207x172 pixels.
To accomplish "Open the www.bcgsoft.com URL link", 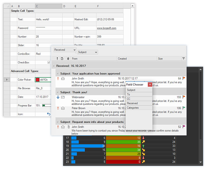I will [x=106, y=28].
